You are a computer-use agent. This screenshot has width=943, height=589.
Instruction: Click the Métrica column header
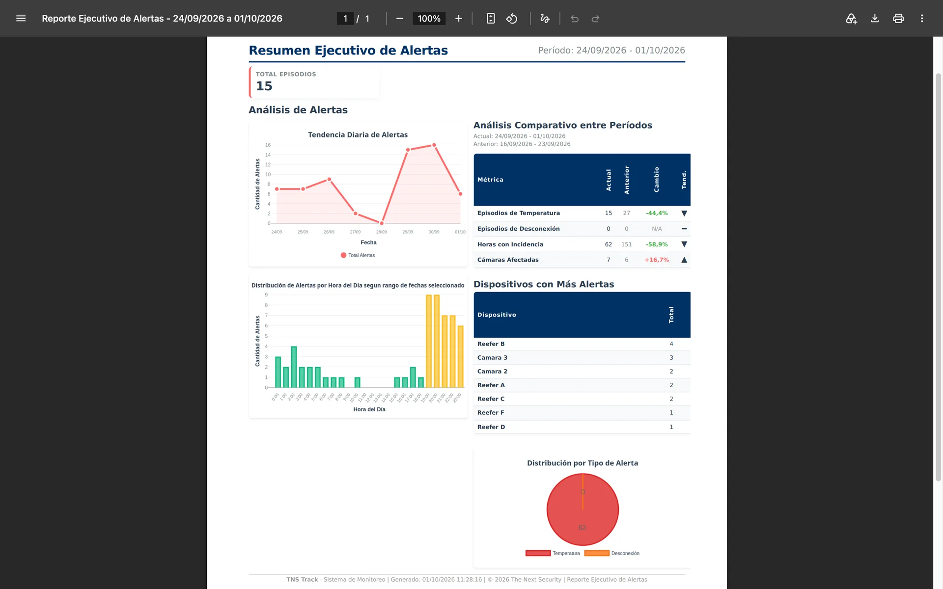(490, 180)
